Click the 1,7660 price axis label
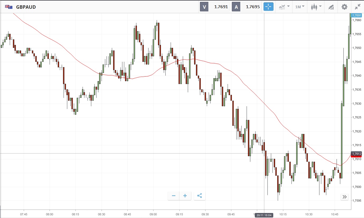This screenshot has width=364, height=218. [x=357, y=20]
